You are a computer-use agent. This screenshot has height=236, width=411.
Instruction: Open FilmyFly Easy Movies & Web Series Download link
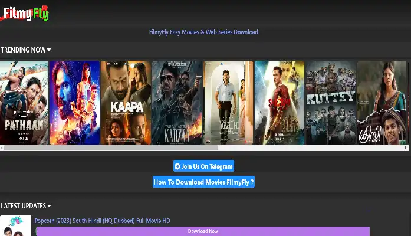click(x=203, y=32)
